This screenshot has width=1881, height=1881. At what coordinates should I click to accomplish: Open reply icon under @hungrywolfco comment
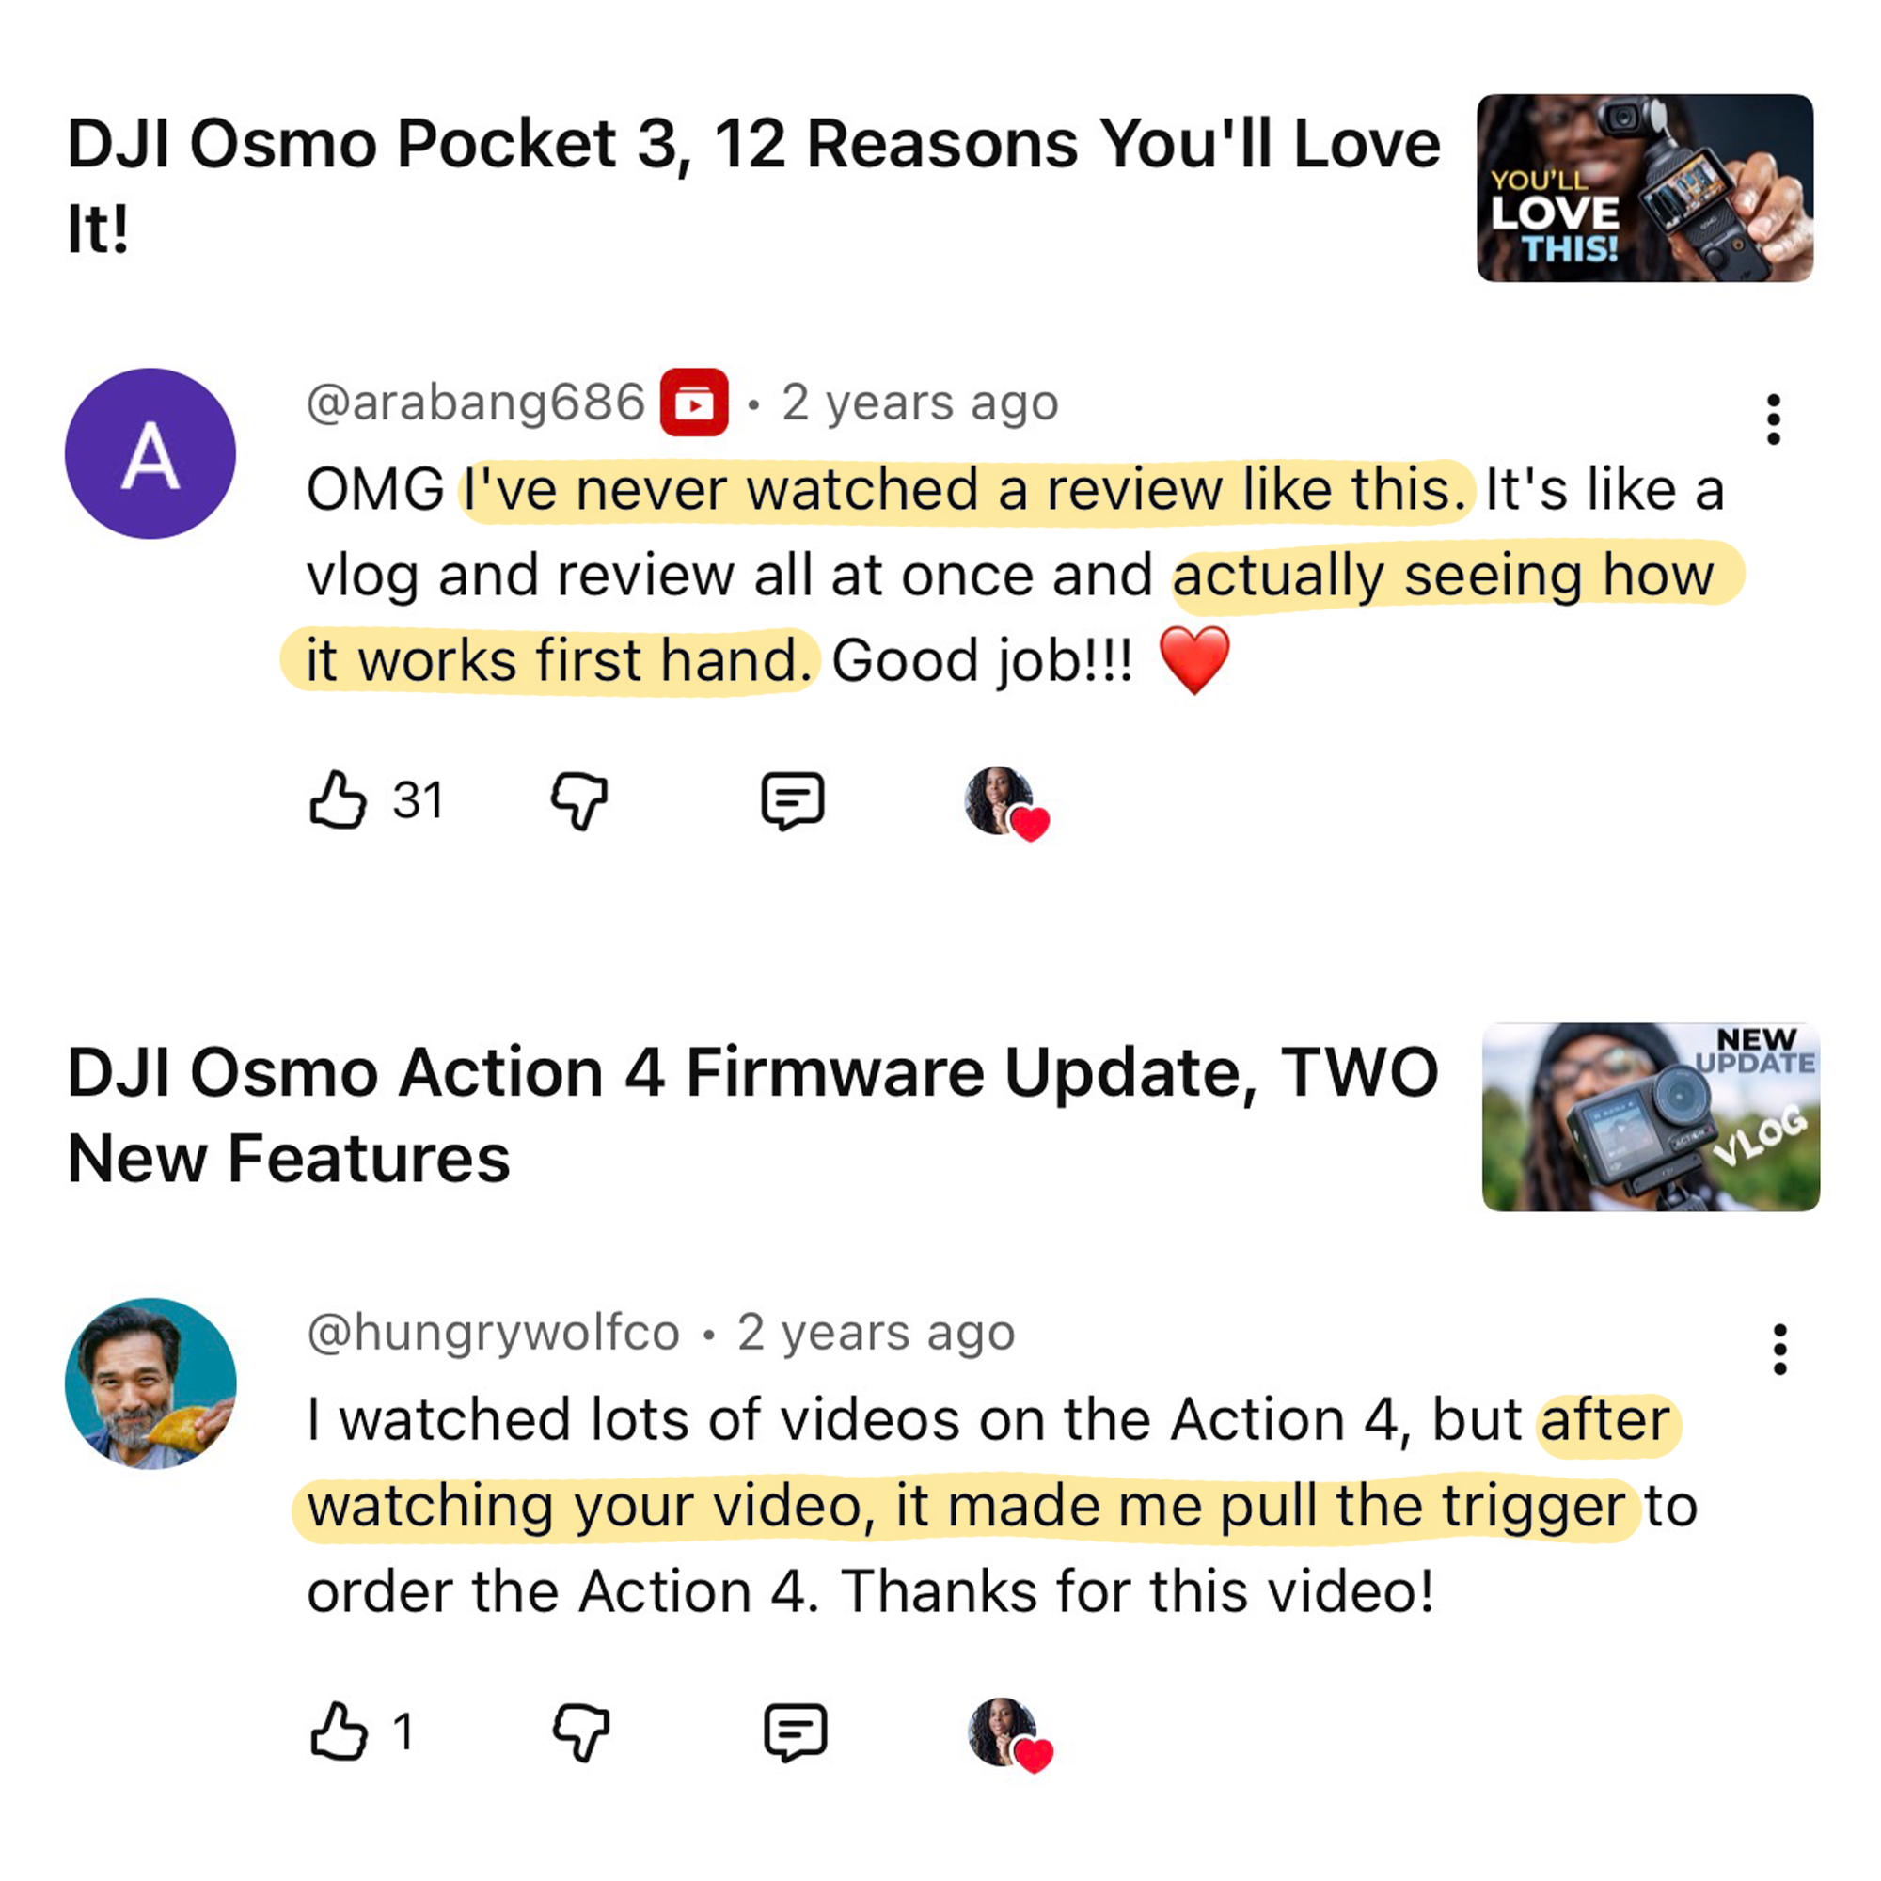(x=796, y=1732)
